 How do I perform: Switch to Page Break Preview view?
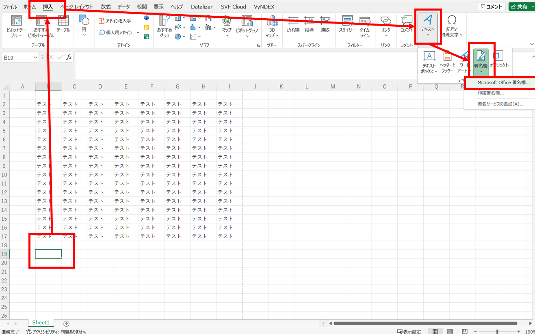click(465, 331)
